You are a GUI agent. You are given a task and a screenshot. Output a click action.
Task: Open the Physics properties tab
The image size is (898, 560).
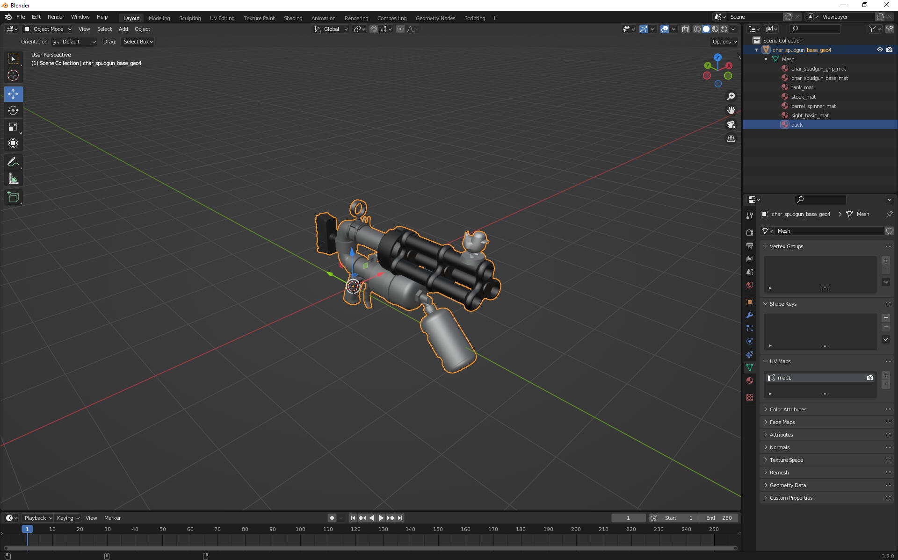(x=750, y=341)
